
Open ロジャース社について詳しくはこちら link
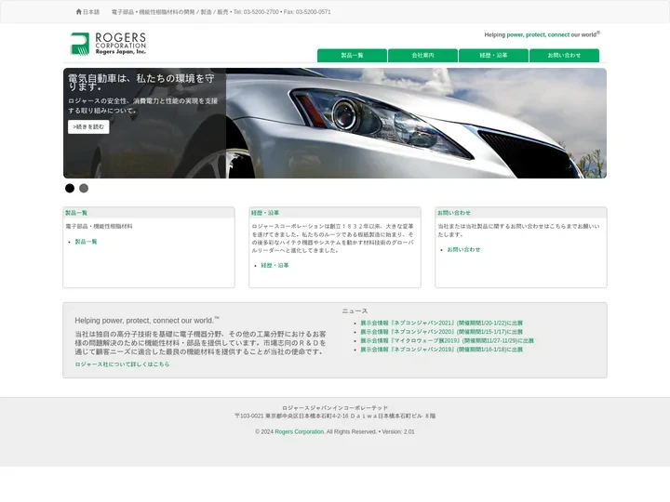122,364
